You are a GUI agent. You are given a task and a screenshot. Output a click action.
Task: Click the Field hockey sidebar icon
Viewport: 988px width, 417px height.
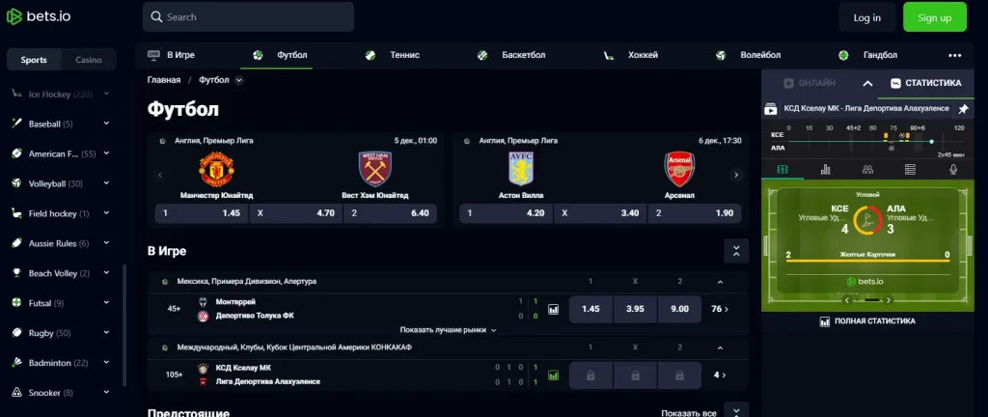click(17, 213)
